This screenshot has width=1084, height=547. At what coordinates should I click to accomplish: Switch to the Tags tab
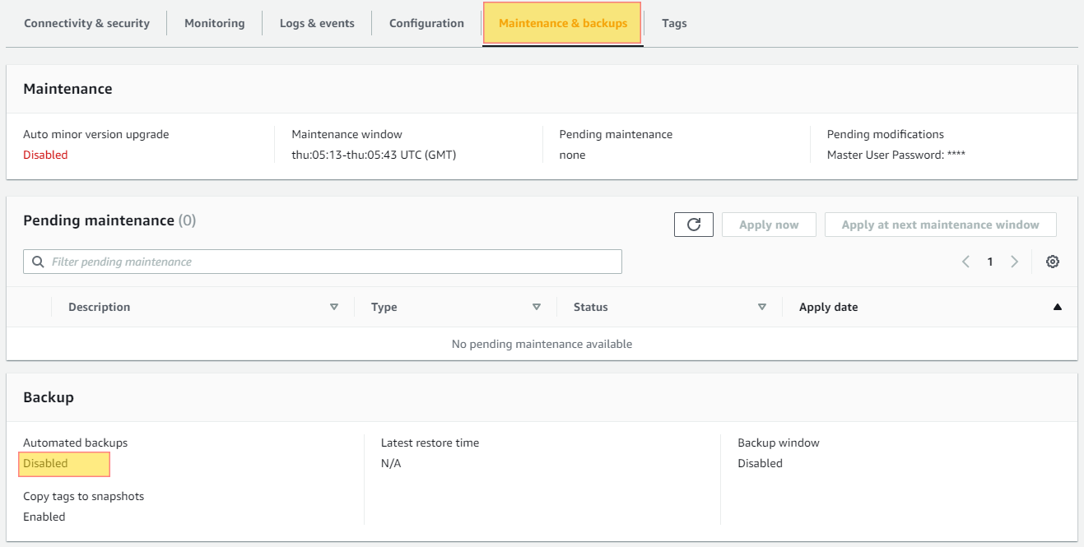(x=674, y=23)
